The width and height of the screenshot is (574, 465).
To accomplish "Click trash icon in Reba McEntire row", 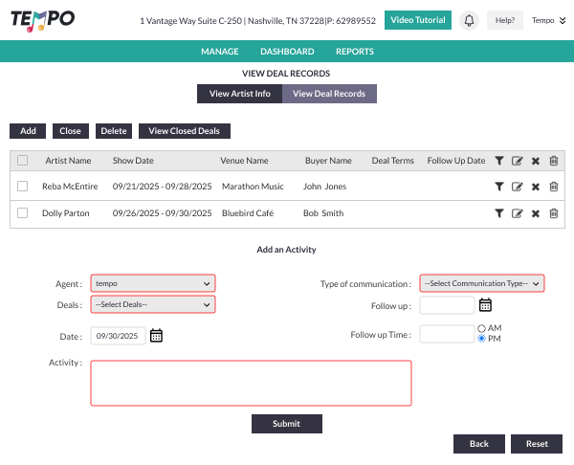I will (x=553, y=187).
